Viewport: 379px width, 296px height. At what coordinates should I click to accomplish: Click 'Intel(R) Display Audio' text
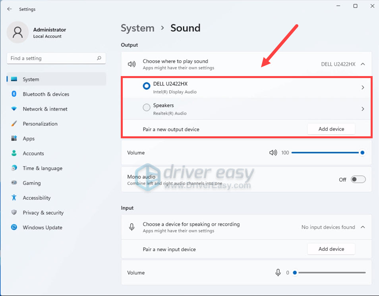pos(175,92)
